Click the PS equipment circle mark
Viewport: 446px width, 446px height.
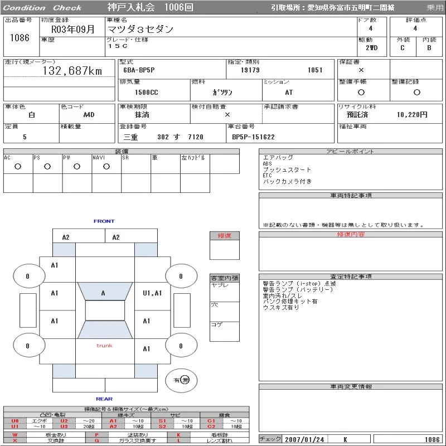(47, 166)
